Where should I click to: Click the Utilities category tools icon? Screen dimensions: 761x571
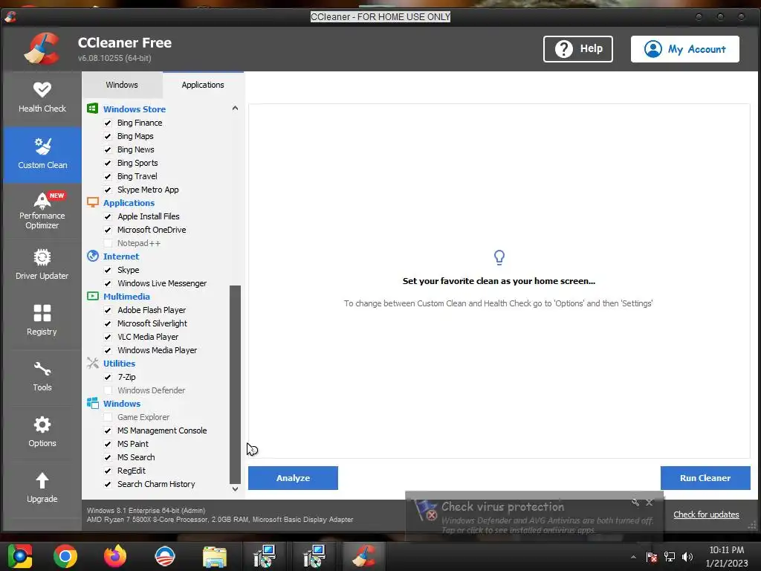pos(92,363)
